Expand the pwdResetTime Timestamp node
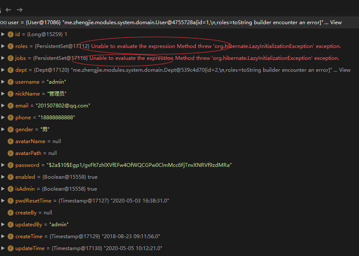Screen dimensions: 359x256 (3, 201)
